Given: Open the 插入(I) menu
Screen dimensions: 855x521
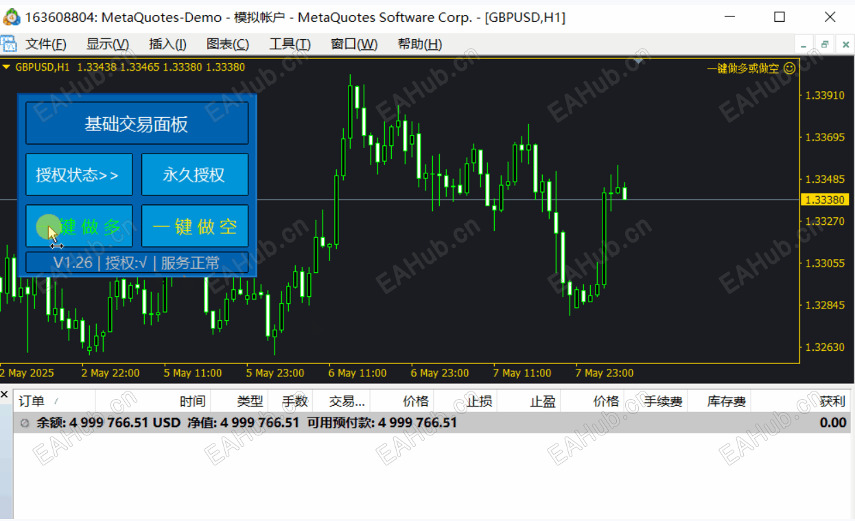Looking at the screenshot, I should [167, 45].
